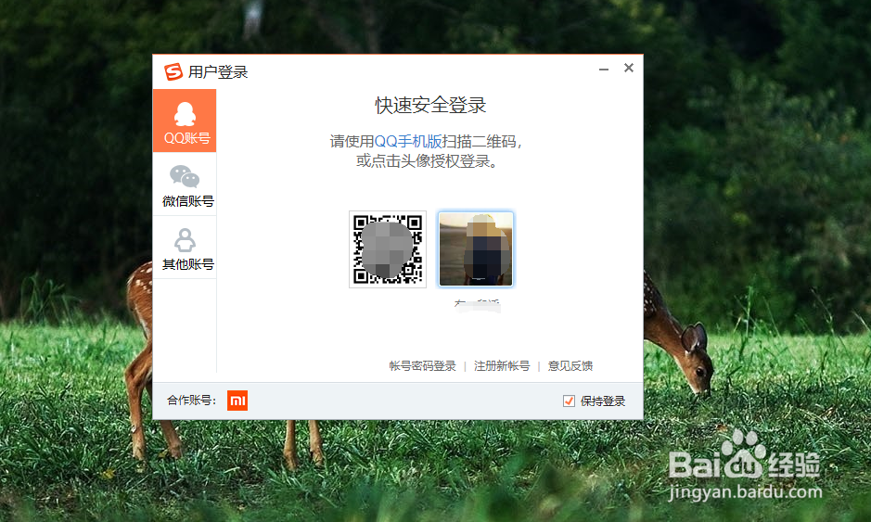Image resolution: width=871 pixels, height=522 pixels.
Task: Click the 合作账号 label
Action: [192, 401]
